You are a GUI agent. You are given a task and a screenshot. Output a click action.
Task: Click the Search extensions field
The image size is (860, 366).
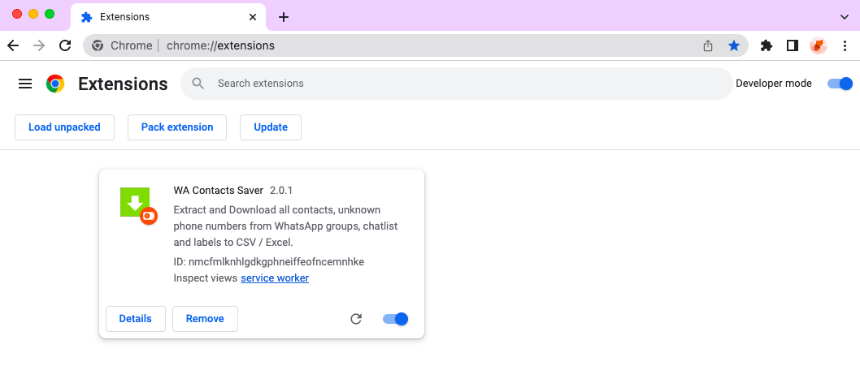456,84
